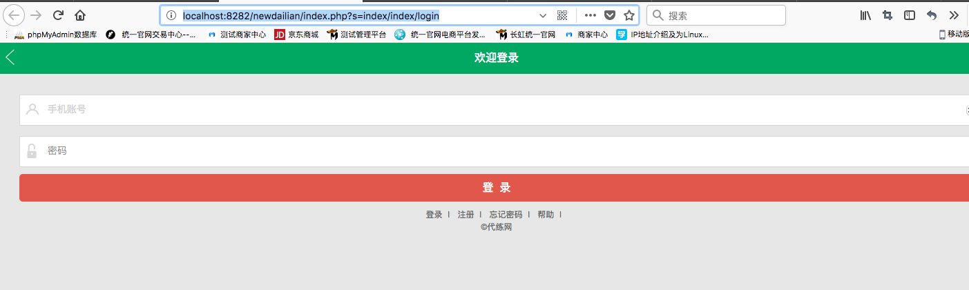Open the 京东商城 bookmark
This screenshot has width=969, height=290.
[296, 34]
